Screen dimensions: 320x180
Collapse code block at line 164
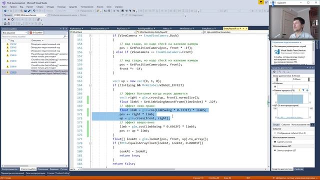(x=90, y=85)
